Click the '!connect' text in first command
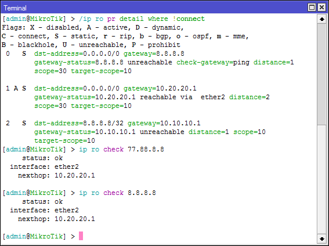 pyautogui.click(x=189, y=19)
